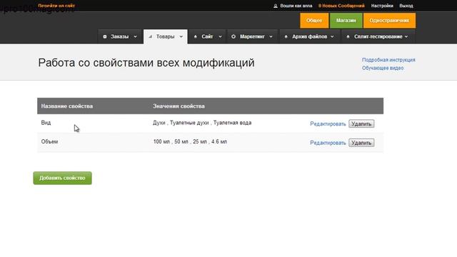Open the Заказы menu
The height and width of the screenshot is (257, 457).
(120, 36)
